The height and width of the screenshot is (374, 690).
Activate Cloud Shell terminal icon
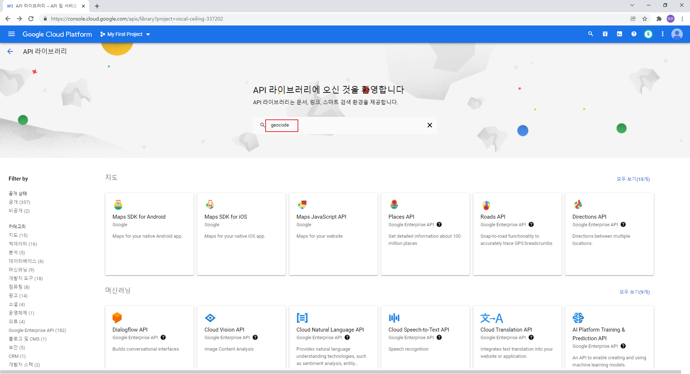620,34
